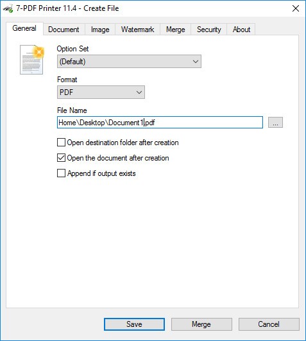The width and height of the screenshot is (306, 341).
Task: Click inside the File Name text field
Action: (160, 123)
